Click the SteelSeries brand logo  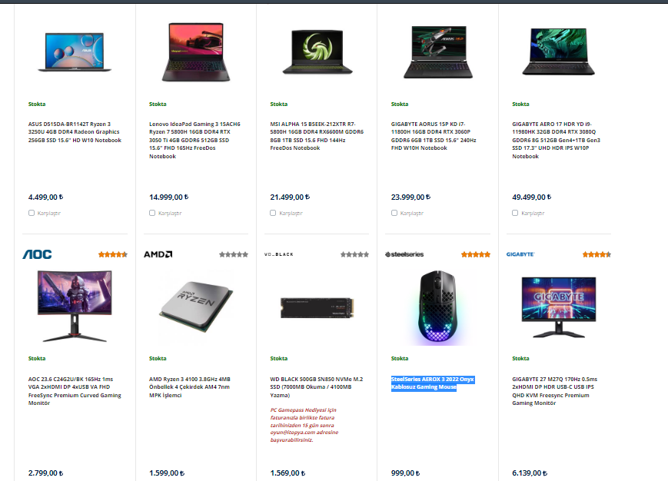coord(404,254)
